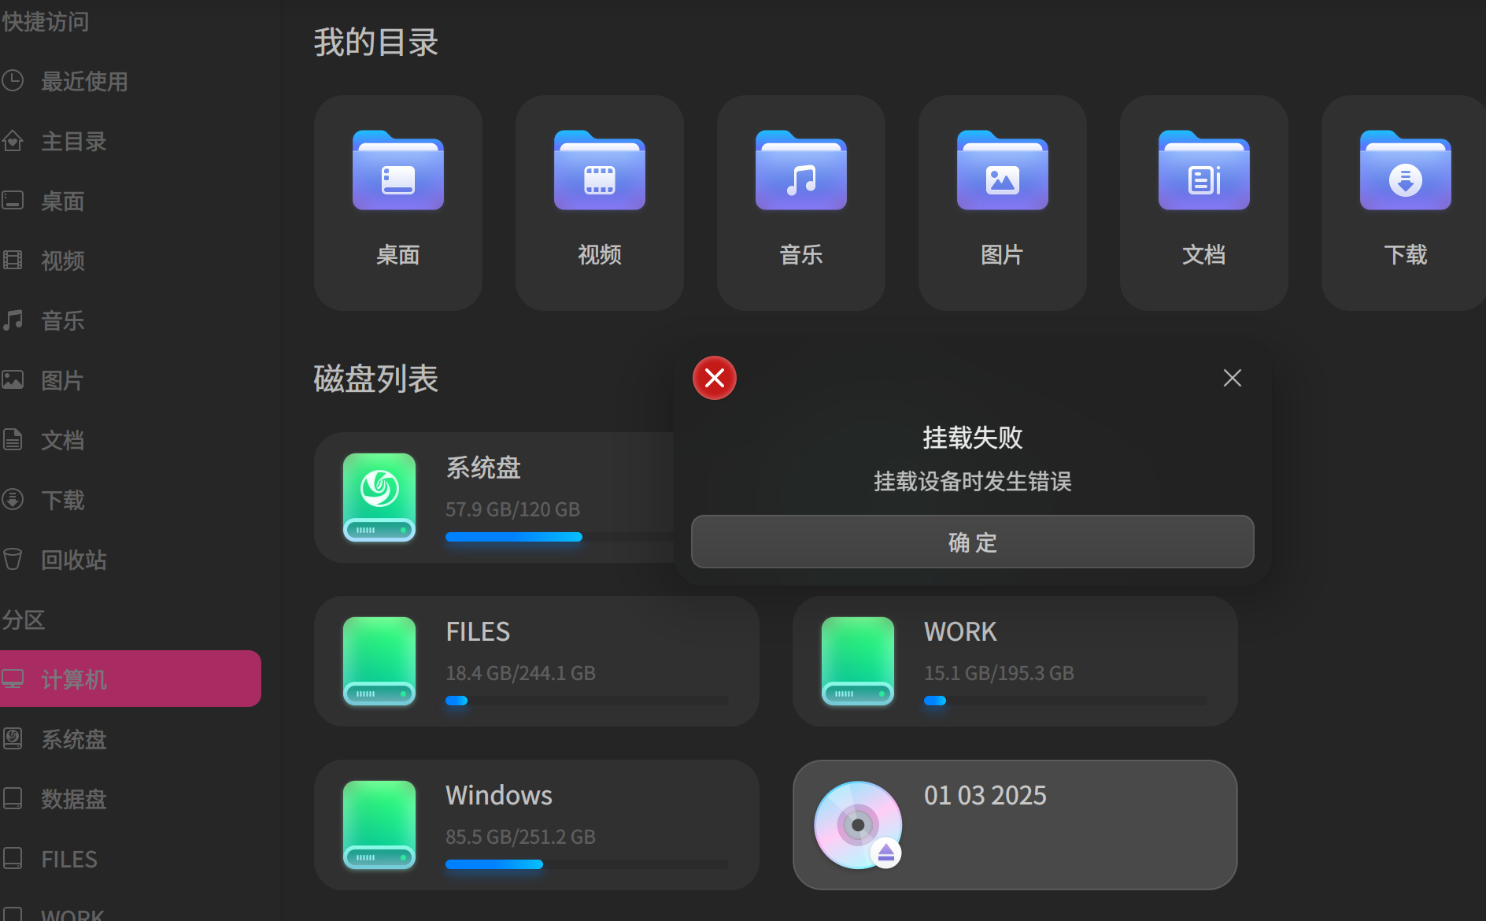Open the 文档 folder card
The height and width of the screenshot is (921, 1486).
click(x=1203, y=203)
